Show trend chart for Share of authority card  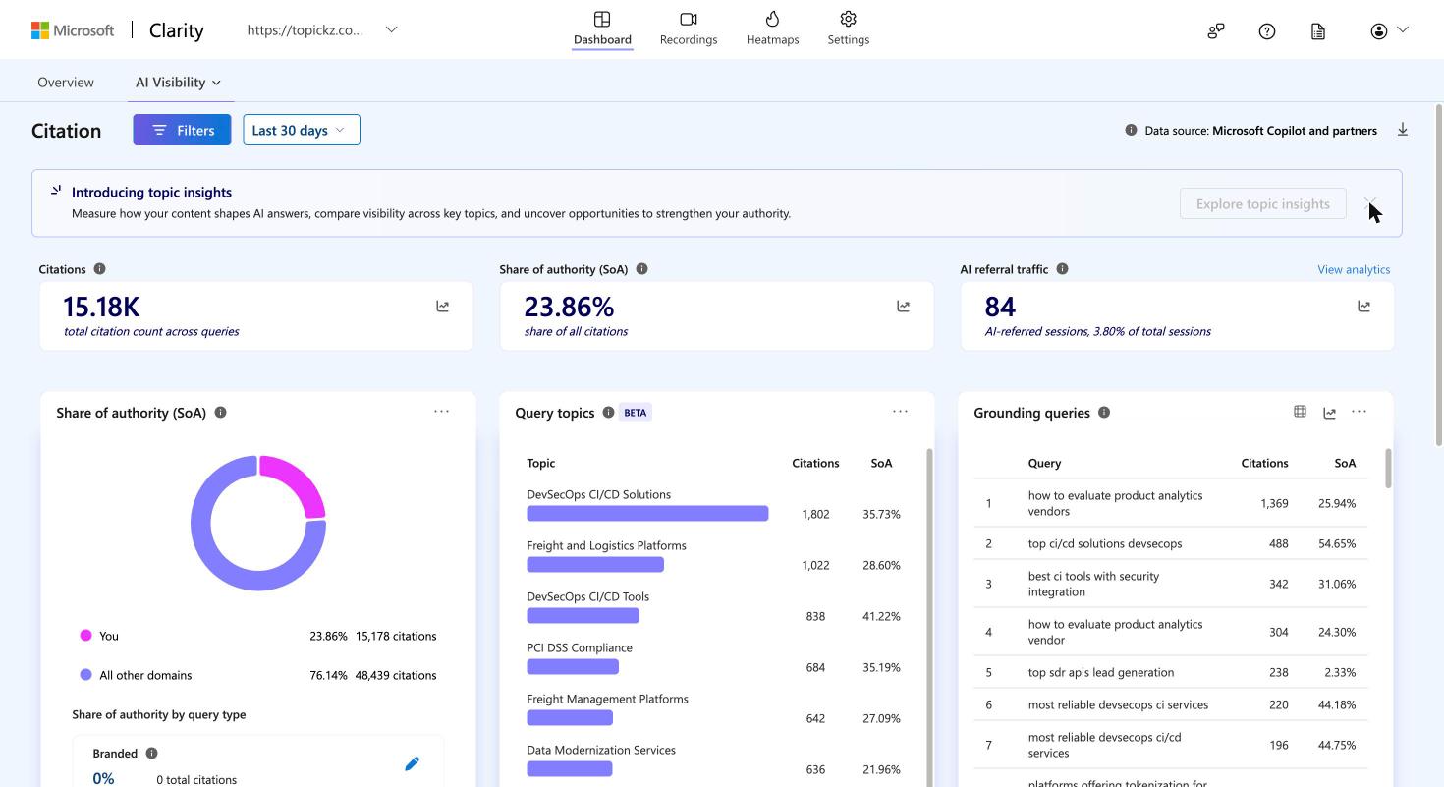(904, 307)
